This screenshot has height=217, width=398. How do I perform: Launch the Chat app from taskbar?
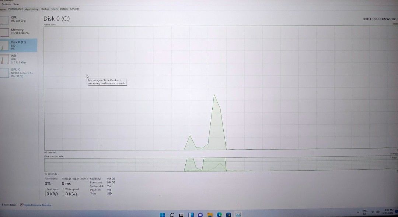click(x=200, y=215)
